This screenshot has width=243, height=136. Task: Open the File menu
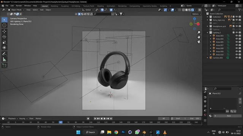click(x=7, y=6)
